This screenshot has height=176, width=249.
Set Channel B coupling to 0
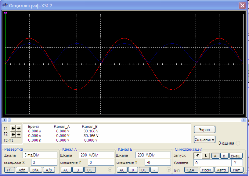(x=133, y=170)
